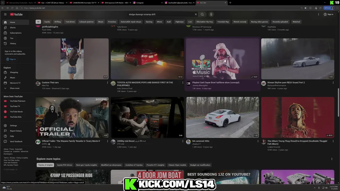
Task: Click Sign in button in header
Action: pos(329,14)
